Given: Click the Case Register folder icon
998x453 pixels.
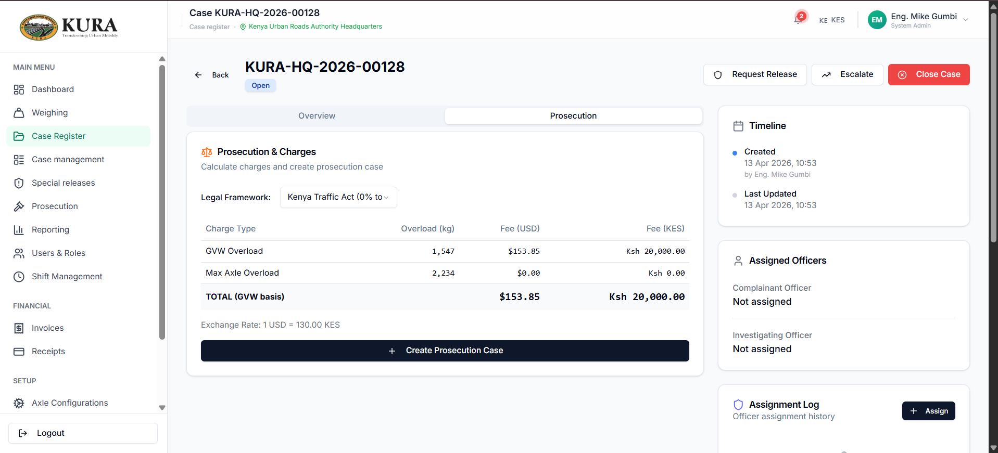Looking at the screenshot, I should point(19,136).
